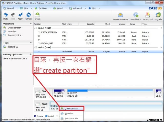Click the Help menu question icon
This screenshot has width=164, height=122.
coord(90,8)
